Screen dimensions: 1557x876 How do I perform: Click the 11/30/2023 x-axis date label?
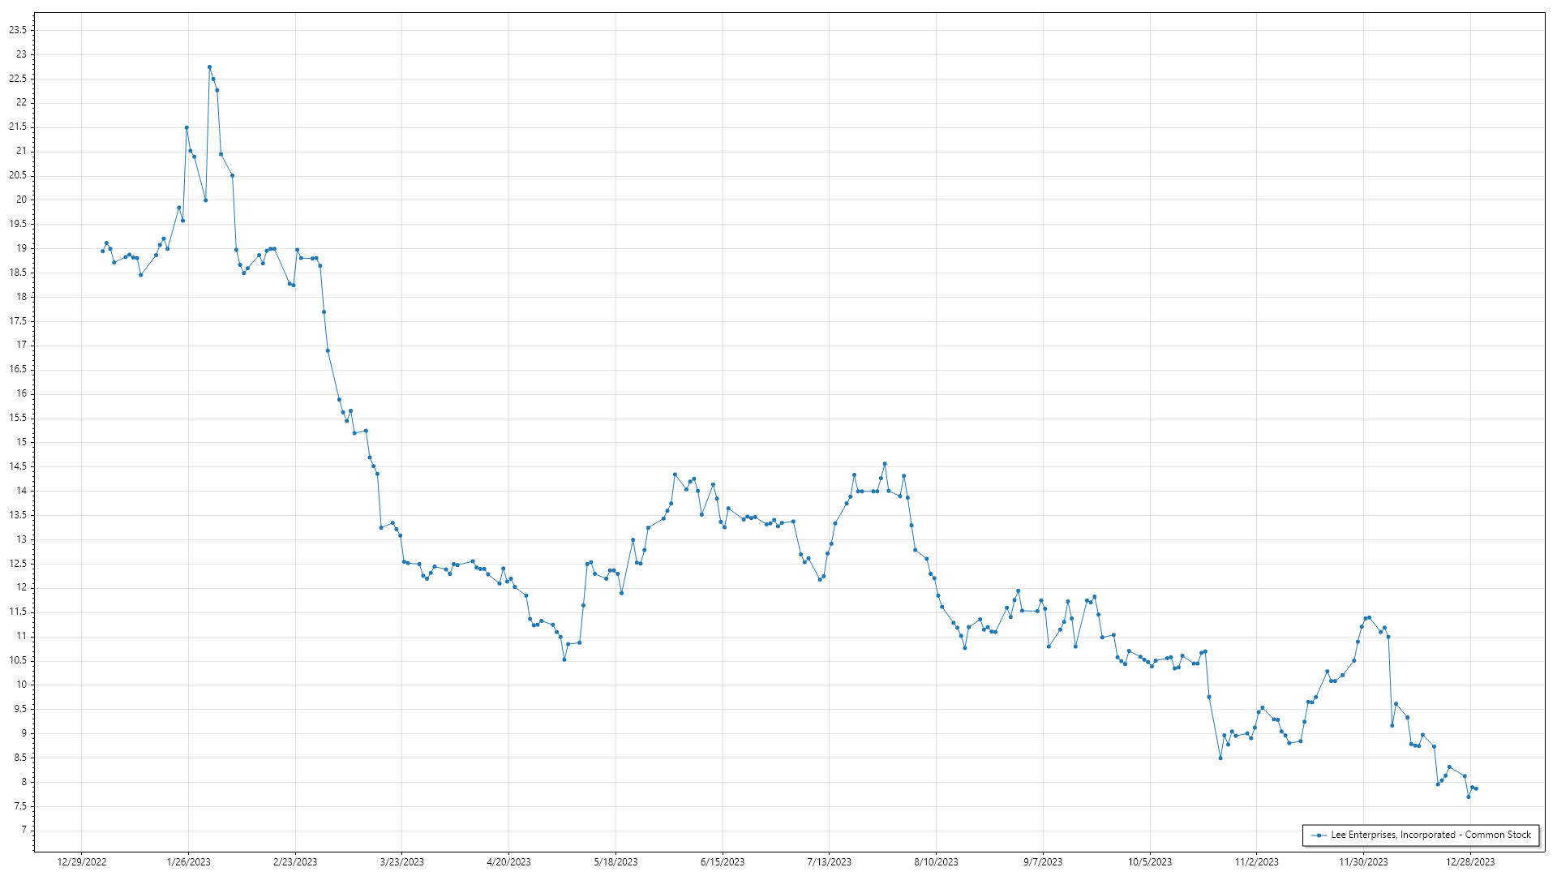point(1363,861)
